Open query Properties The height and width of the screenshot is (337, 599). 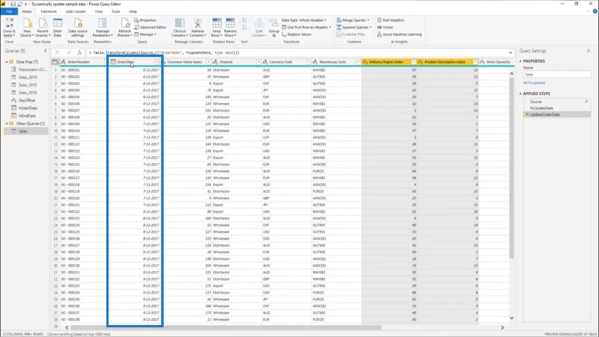145,20
